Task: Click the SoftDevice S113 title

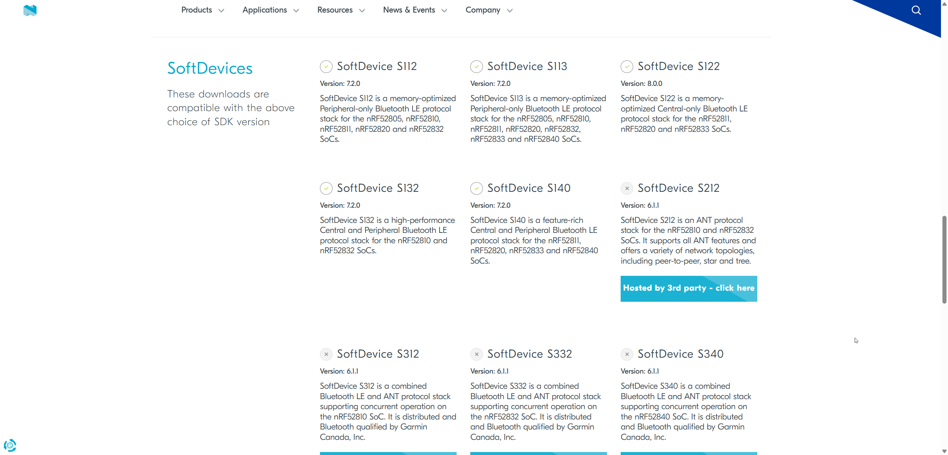Action: pos(527,66)
